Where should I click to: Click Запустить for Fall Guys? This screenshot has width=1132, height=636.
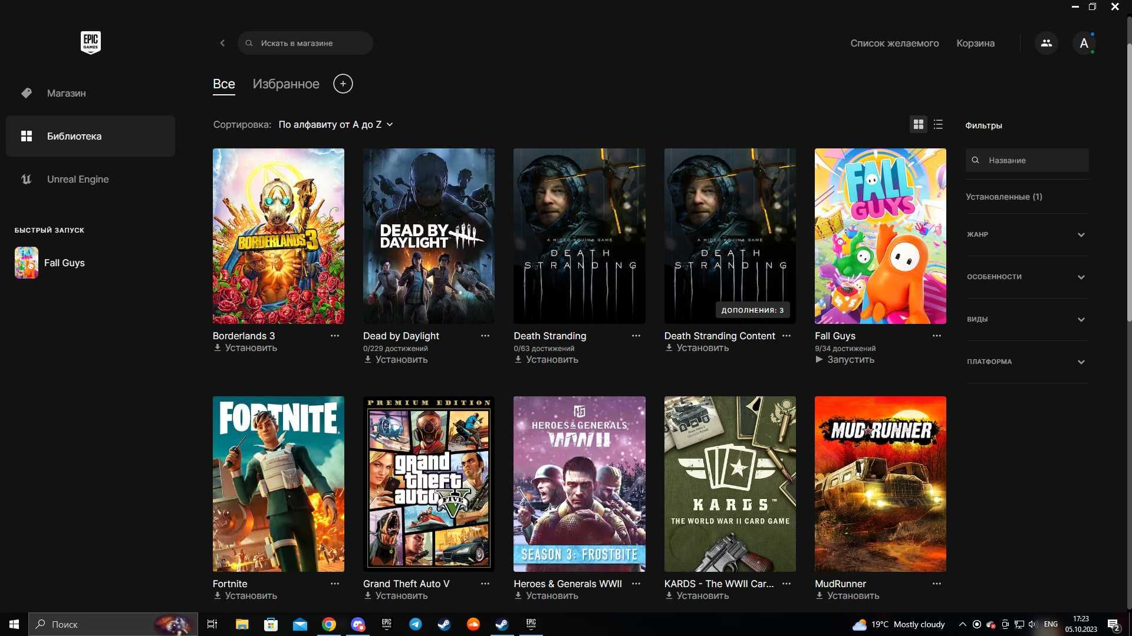pos(845,360)
